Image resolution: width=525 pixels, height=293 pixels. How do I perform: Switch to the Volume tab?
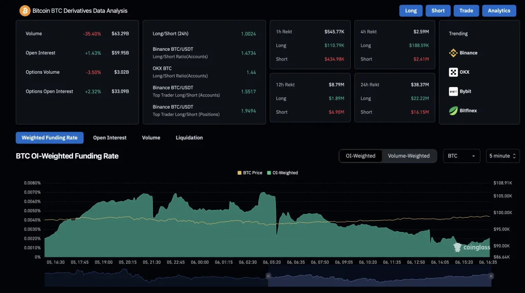151,138
